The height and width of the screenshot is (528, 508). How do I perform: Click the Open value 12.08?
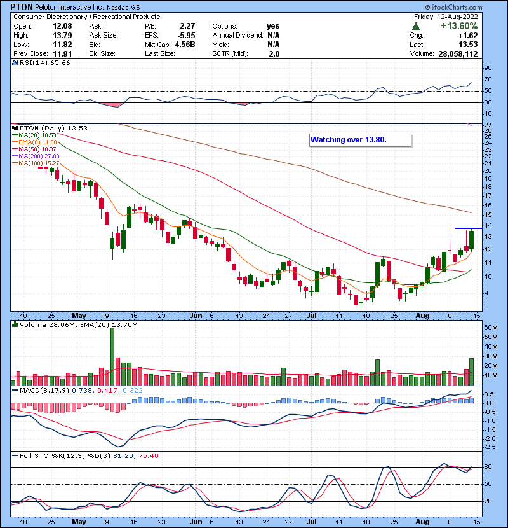pyautogui.click(x=62, y=26)
